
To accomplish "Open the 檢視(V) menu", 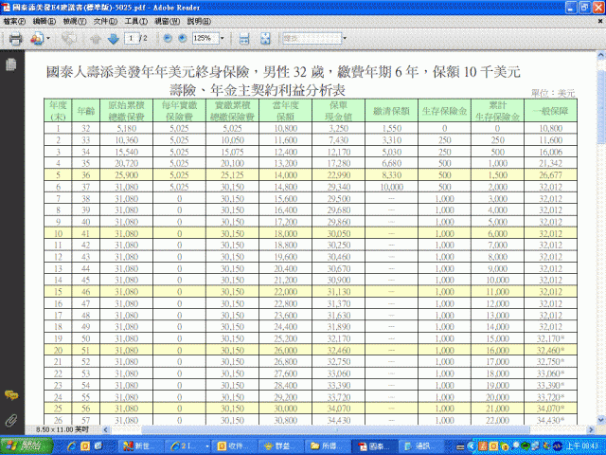I will pyautogui.click(x=75, y=21).
